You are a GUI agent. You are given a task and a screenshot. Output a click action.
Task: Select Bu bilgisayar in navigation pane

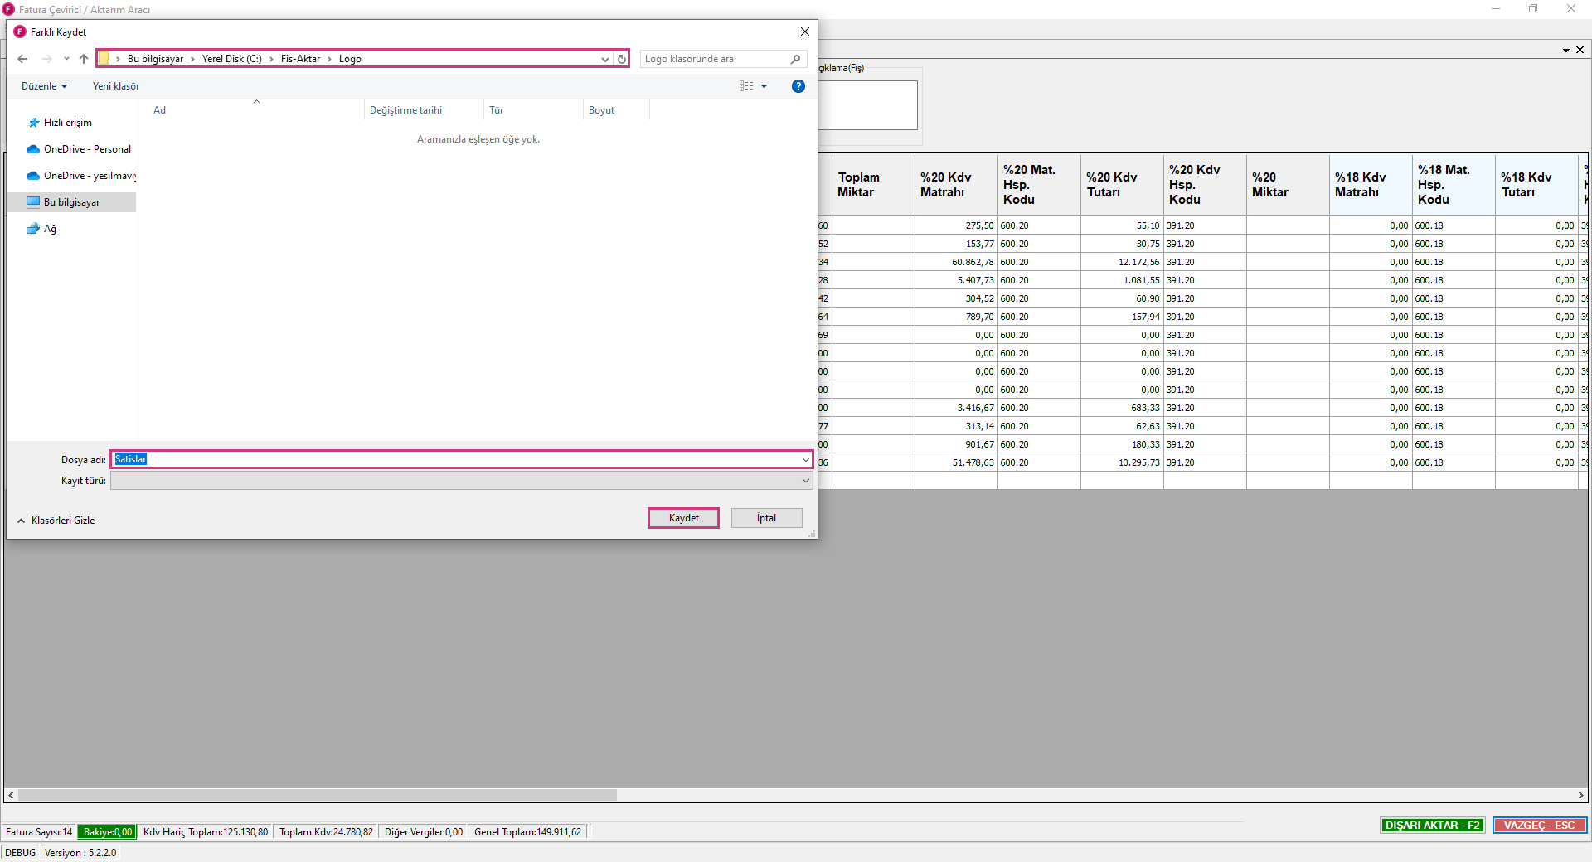click(71, 202)
